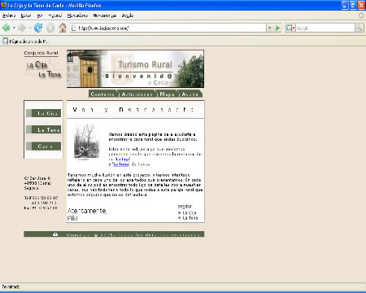Close the Firefox window
The height and width of the screenshot is (293, 366).
click(x=362, y=5)
